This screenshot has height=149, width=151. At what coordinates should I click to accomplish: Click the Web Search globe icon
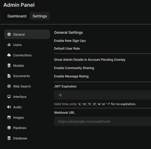coord(9,86)
